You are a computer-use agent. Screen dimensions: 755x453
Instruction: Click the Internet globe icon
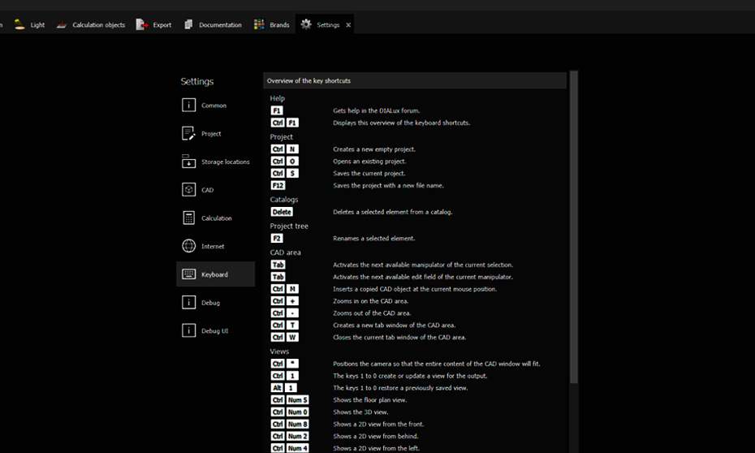(188, 246)
